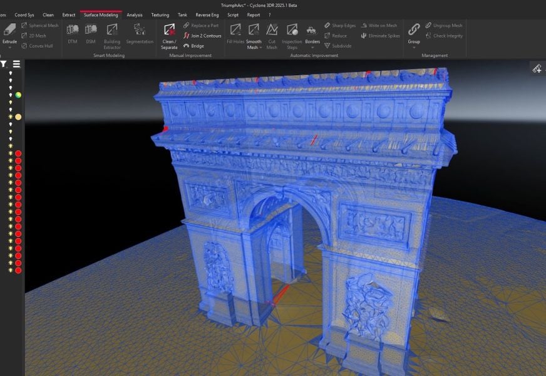Open the Tank ribbon tab

click(x=182, y=15)
